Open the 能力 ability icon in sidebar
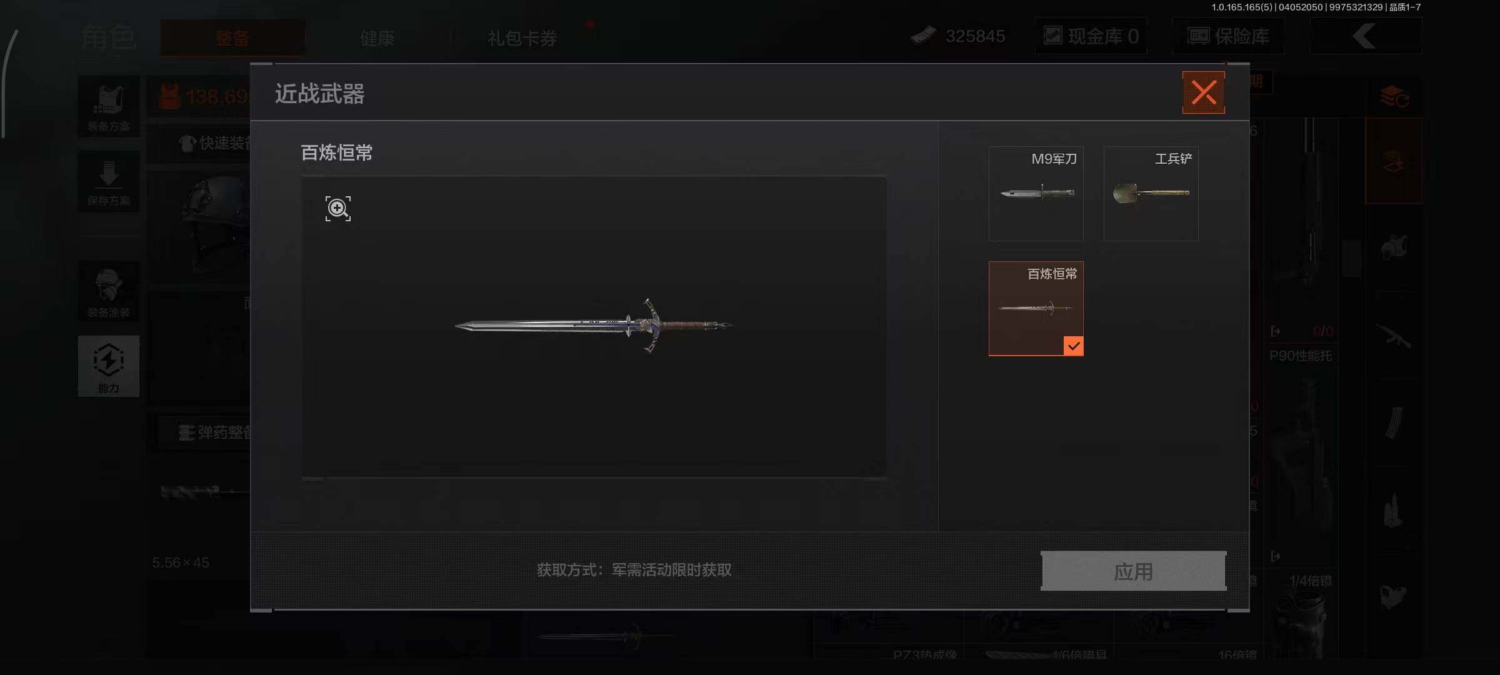1500x675 pixels. pos(109,366)
